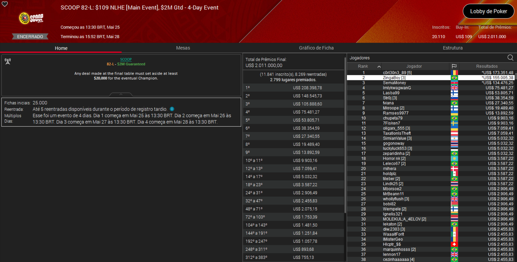Screen dimensions: 517x262
Task: Switch to the Home tab
Action: [x=61, y=48]
